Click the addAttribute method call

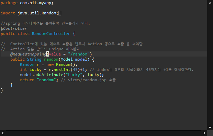tap(49, 75)
